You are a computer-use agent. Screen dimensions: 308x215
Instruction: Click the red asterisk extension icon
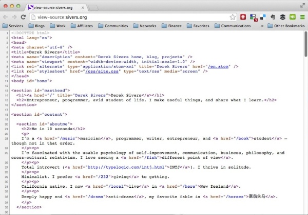[x=243, y=17]
